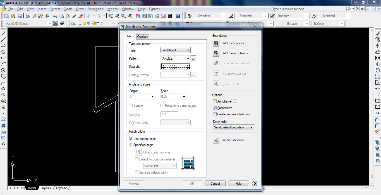381x195 pixels.
Task: Open the hatch Type dropdown showing Predefined
Action: (x=176, y=50)
